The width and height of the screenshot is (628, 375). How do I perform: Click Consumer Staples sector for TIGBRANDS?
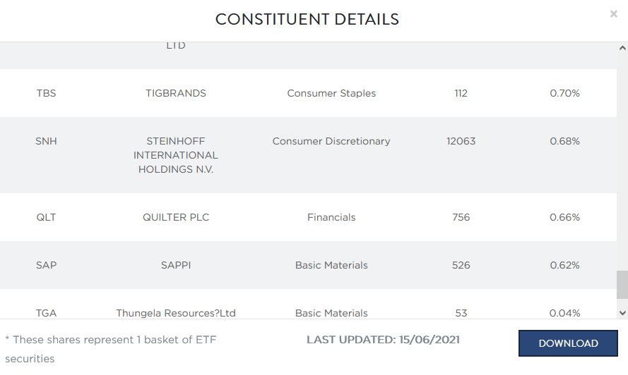(x=331, y=93)
